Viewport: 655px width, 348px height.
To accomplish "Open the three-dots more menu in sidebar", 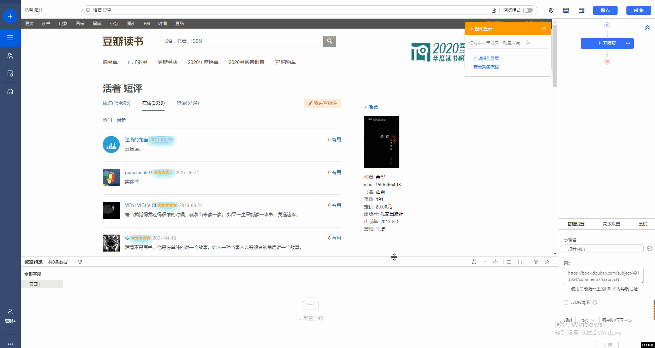I will click(x=10, y=344).
